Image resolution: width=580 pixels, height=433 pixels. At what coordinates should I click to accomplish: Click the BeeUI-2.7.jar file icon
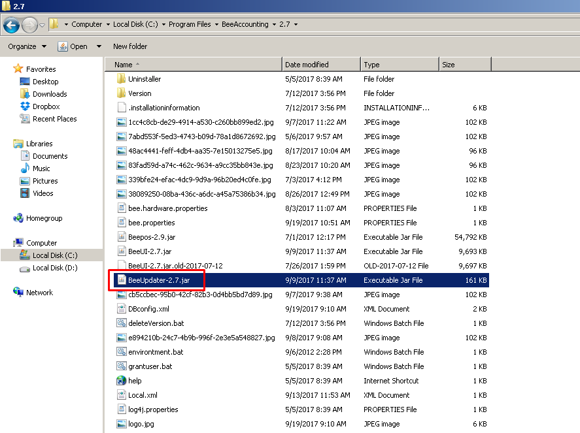pyautogui.click(x=122, y=251)
